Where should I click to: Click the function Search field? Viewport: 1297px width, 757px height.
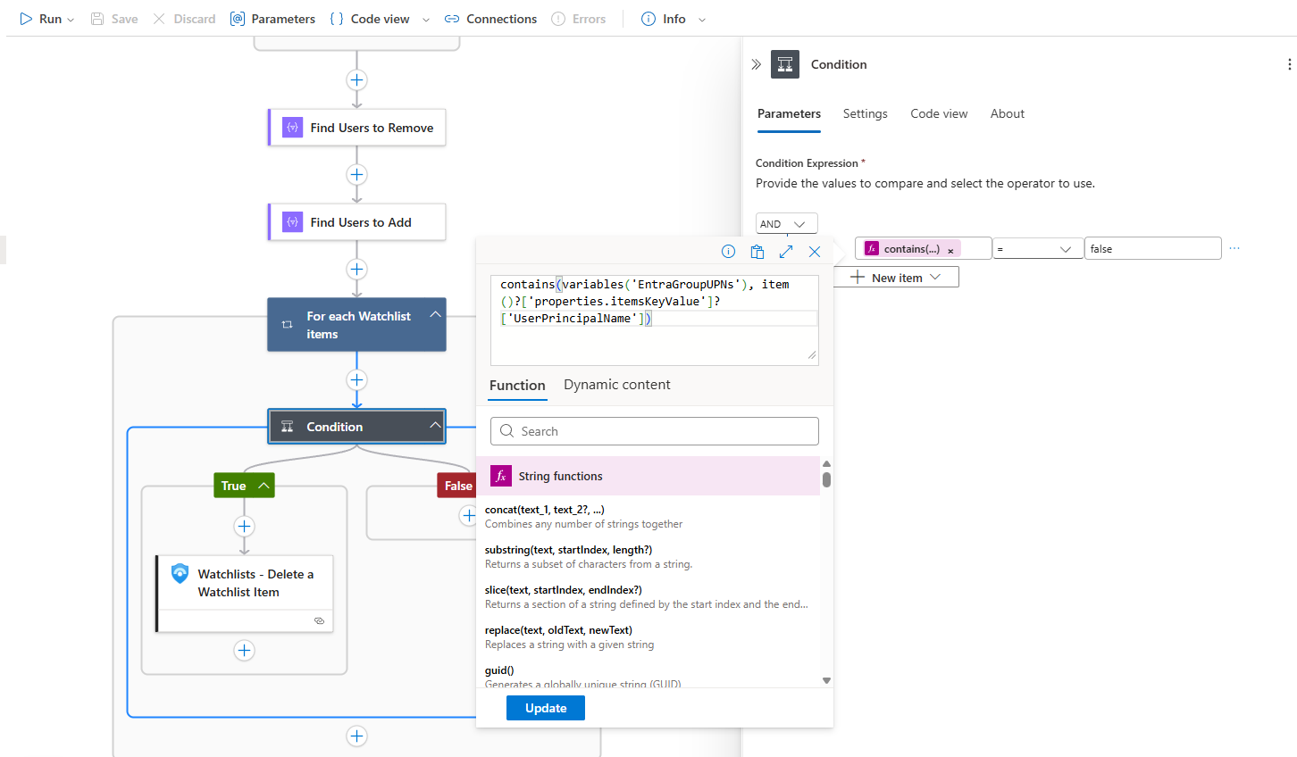pyautogui.click(x=654, y=431)
